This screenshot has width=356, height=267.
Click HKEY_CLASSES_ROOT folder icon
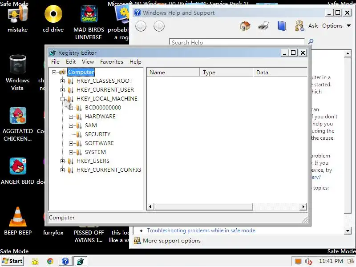[x=71, y=81]
